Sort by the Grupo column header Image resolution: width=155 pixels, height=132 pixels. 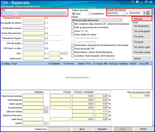coord(29,64)
